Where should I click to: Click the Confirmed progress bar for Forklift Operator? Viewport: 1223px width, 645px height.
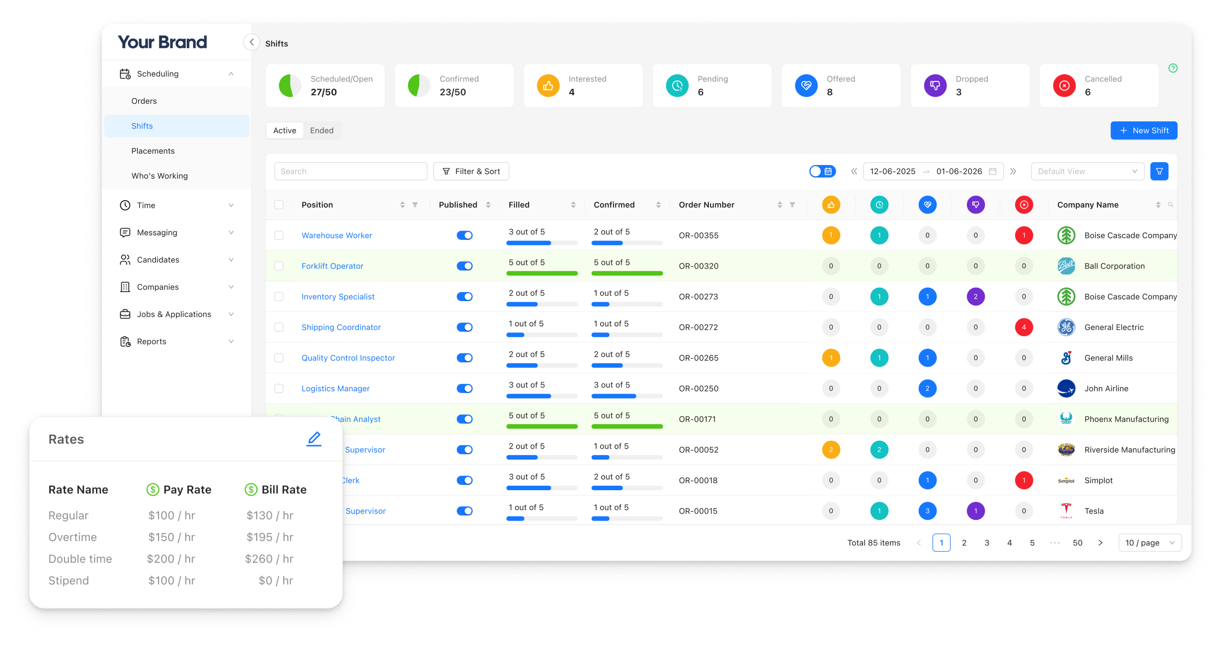point(627,273)
